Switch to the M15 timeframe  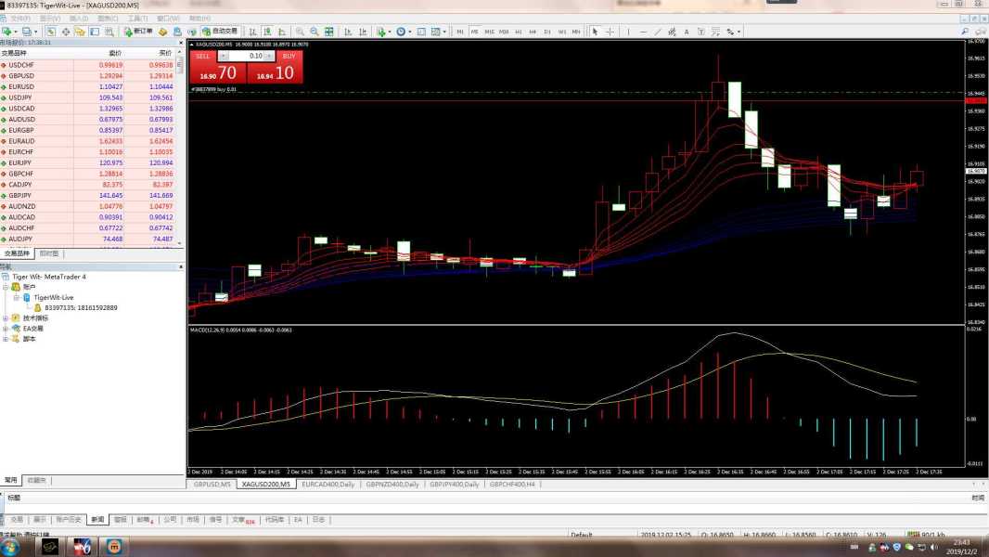[489, 32]
